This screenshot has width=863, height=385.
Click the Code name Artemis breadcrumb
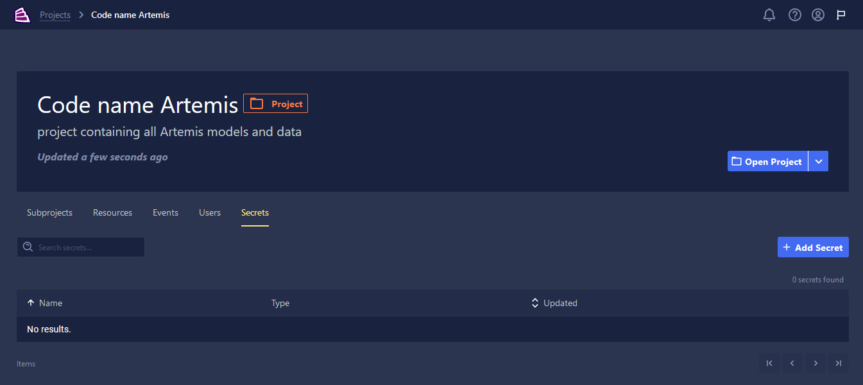coord(130,15)
